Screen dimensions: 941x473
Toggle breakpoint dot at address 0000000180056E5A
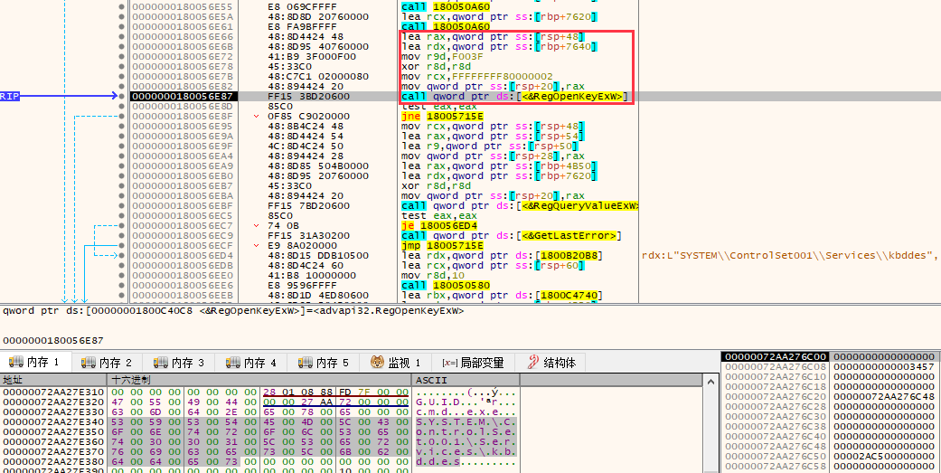pyautogui.click(x=122, y=17)
